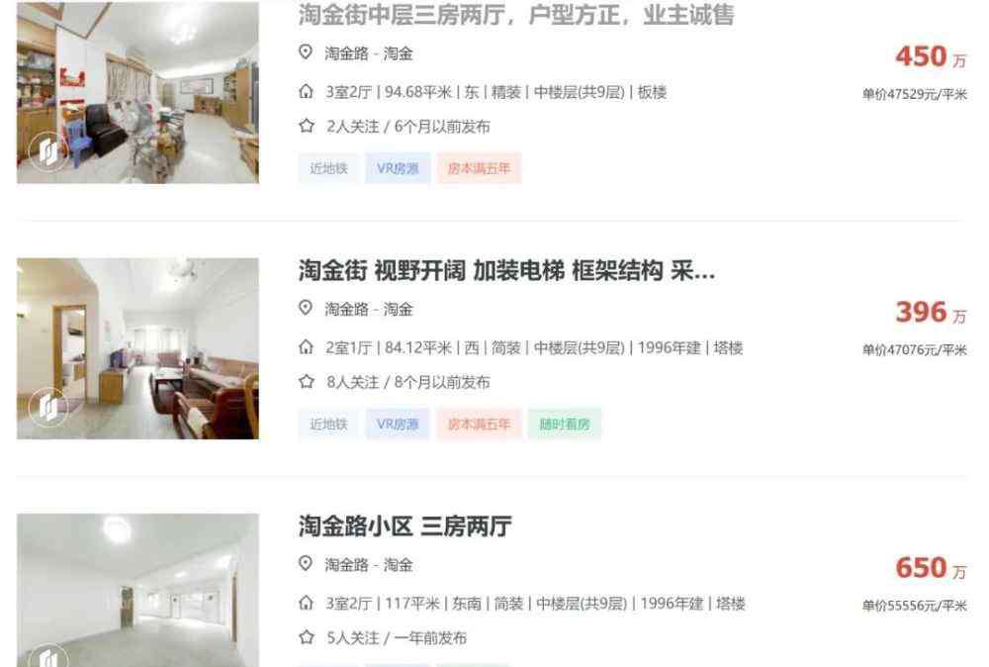This screenshot has height=667, width=989.
Task: Open VR tour icon on second listing photo
Action: coord(47,407)
